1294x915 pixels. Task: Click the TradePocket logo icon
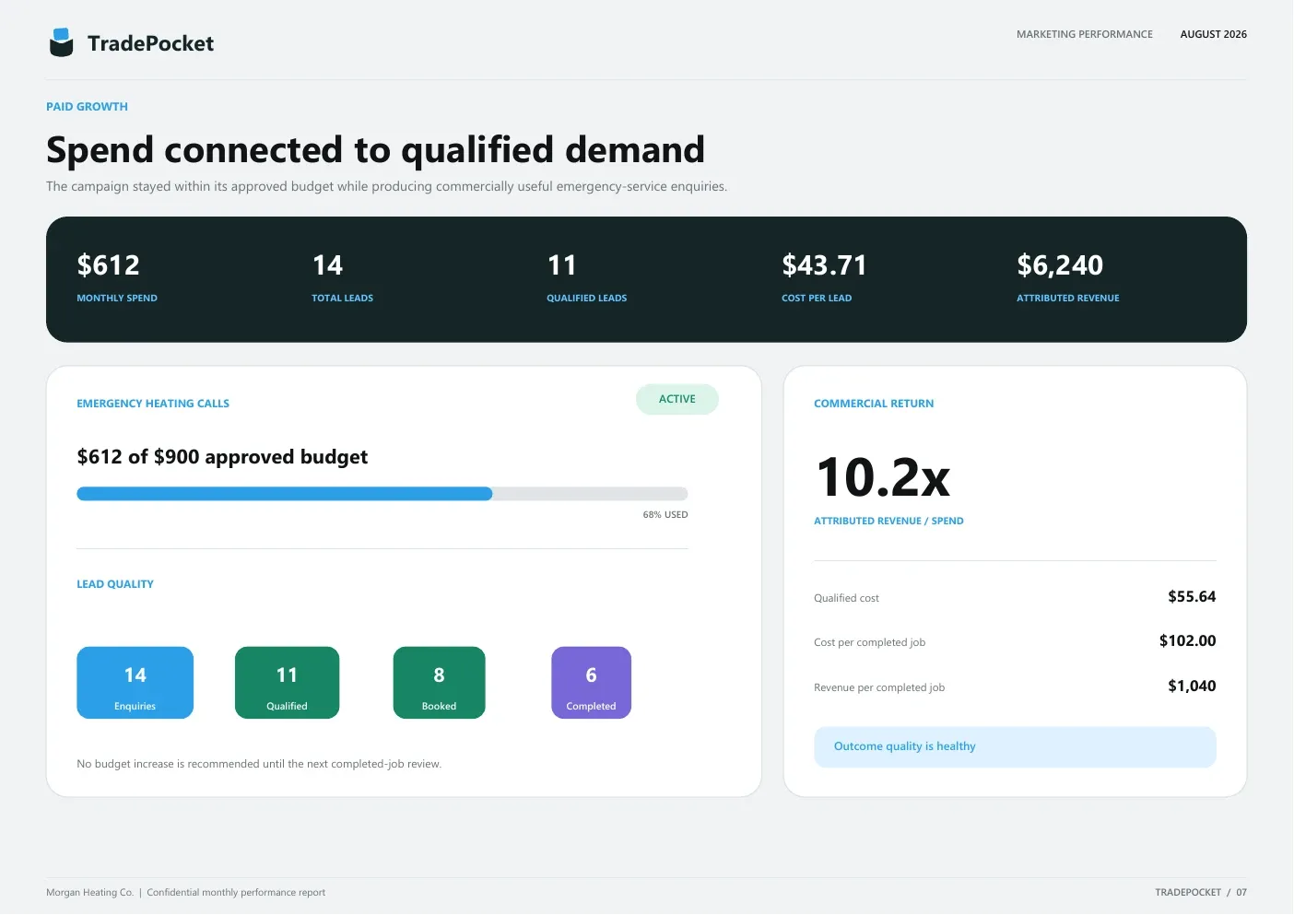[62, 42]
